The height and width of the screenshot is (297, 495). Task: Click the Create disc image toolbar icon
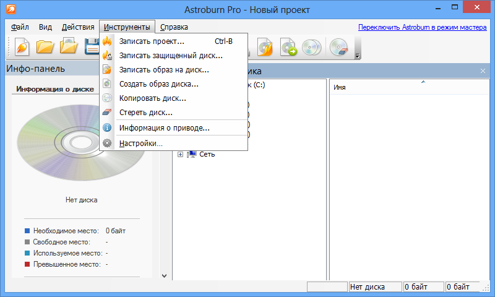pyautogui.click(x=288, y=47)
